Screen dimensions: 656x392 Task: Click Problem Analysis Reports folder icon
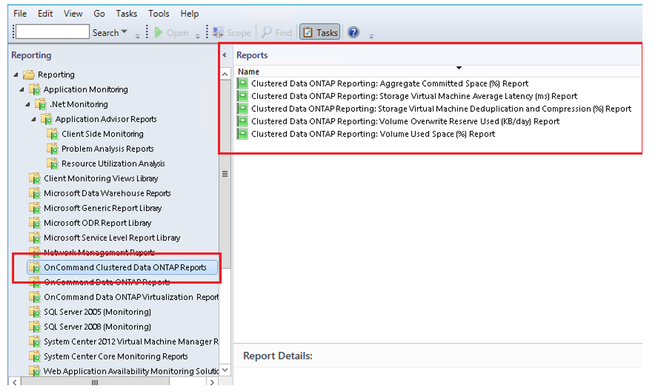tap(53, 149)
